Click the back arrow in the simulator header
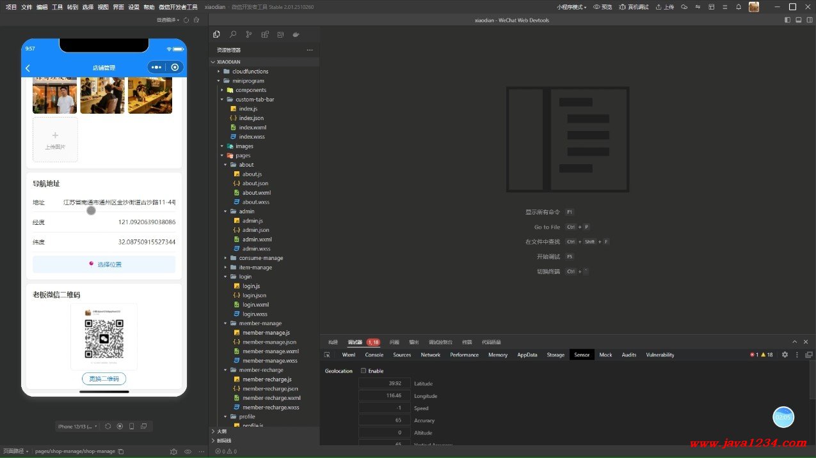This screenshot has height=458, width=816. [28, 68]
